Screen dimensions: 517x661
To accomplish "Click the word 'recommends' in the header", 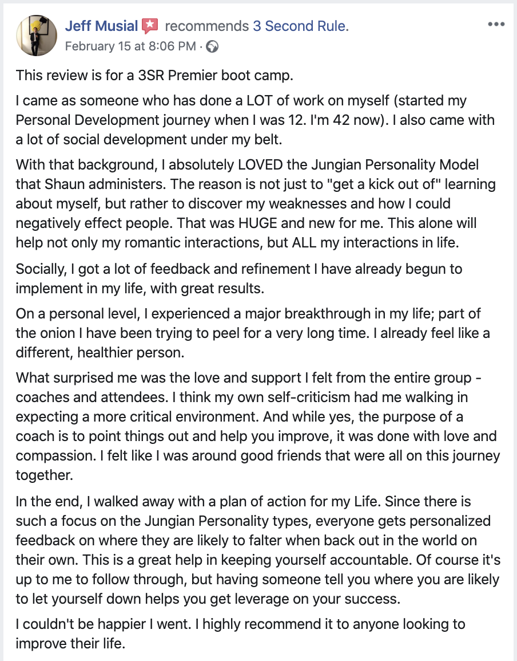I will [206, 26].
